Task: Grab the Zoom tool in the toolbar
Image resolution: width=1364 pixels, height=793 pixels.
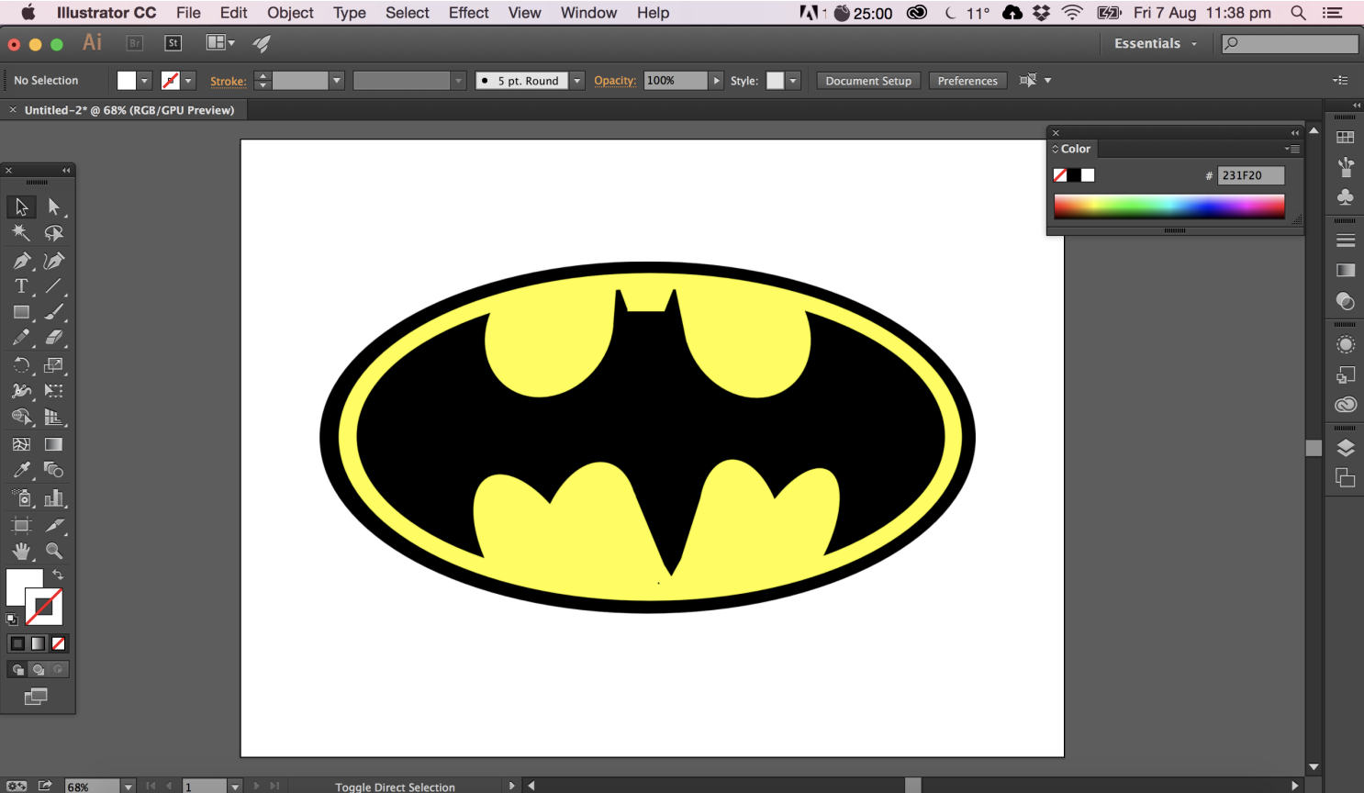Action: point(55,552)
